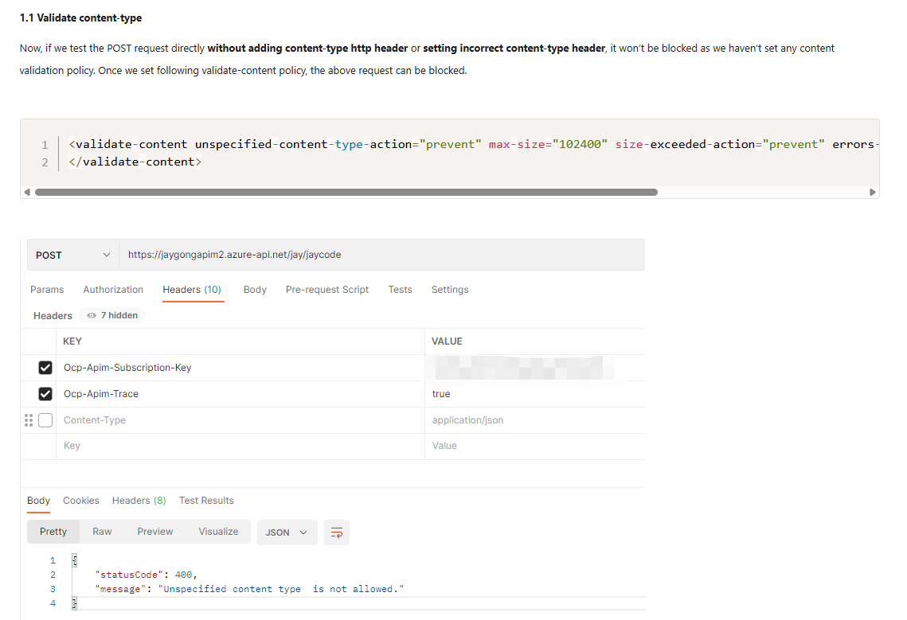Open the request Settings tab
The height and width of the screenshot is (620, 907).
click(450, 289)
